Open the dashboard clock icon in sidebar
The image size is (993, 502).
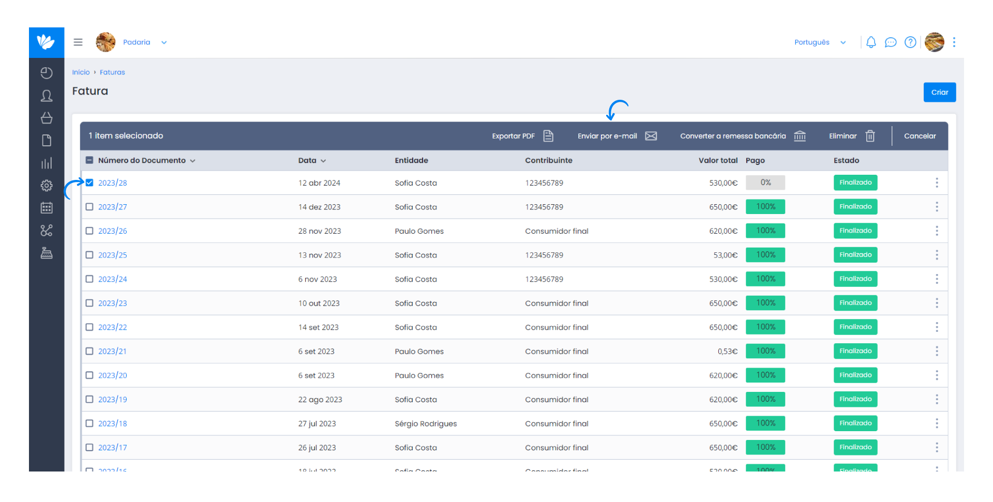pos(47,73)
